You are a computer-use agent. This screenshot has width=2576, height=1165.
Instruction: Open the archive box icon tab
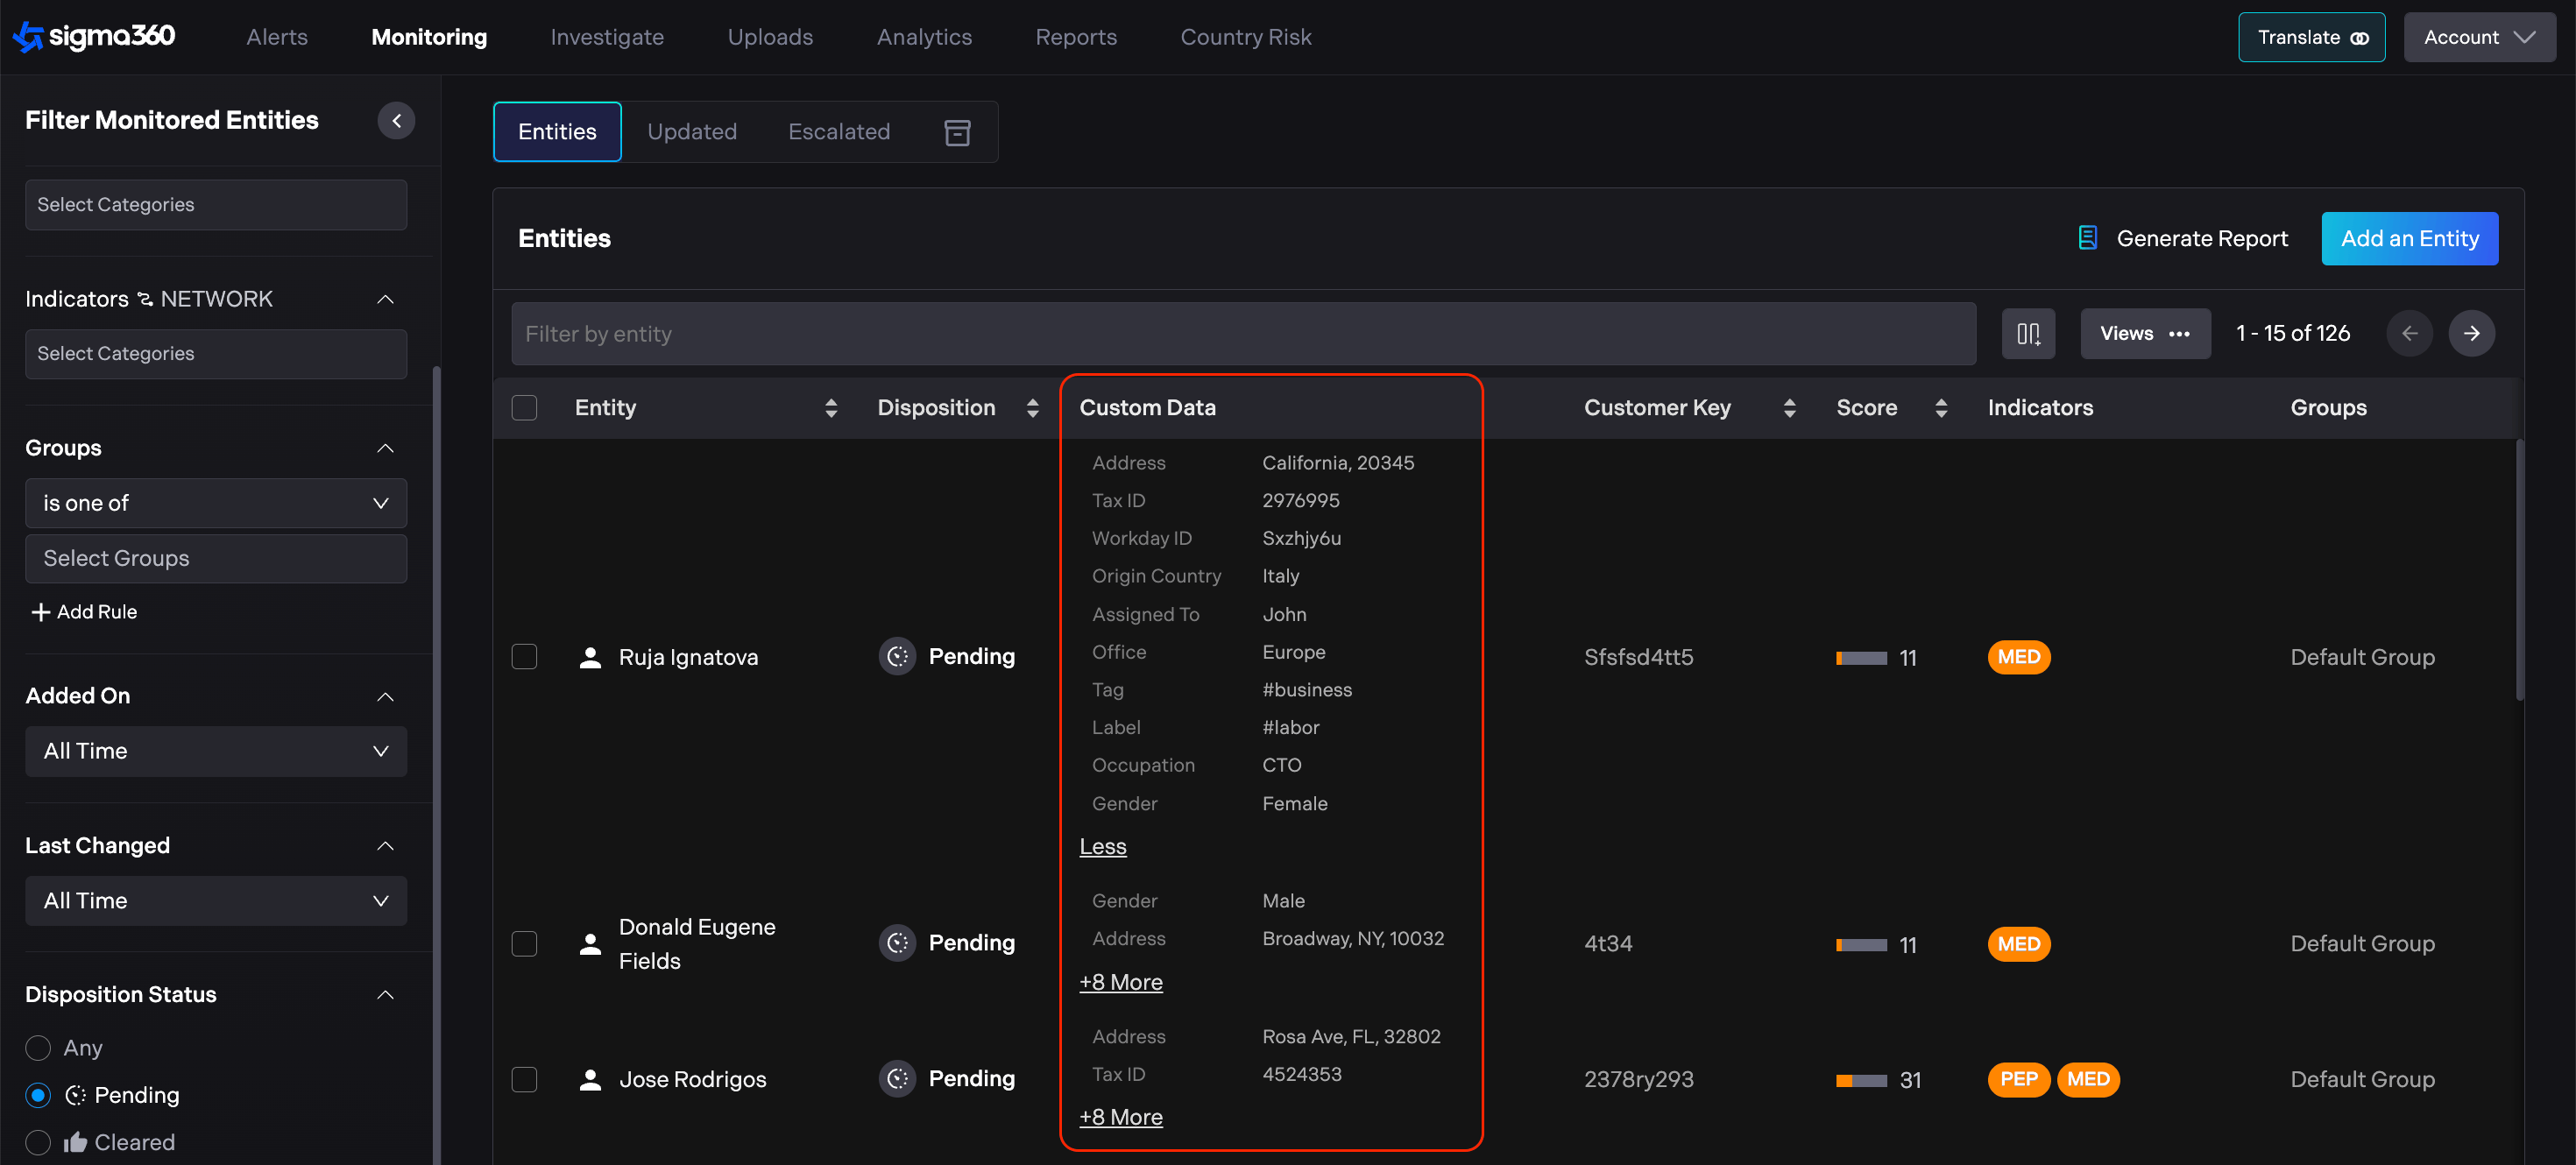[x=957, y=132]
